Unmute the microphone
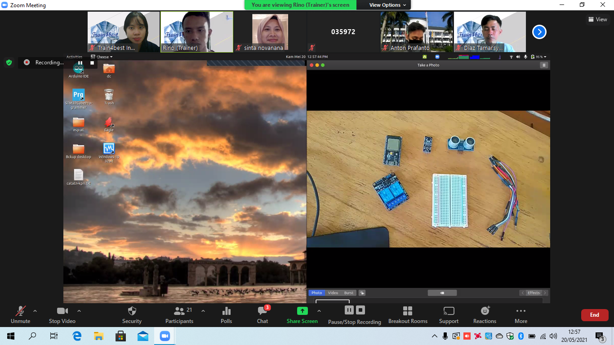Viewport: 614px width, 345px height. 21,311
